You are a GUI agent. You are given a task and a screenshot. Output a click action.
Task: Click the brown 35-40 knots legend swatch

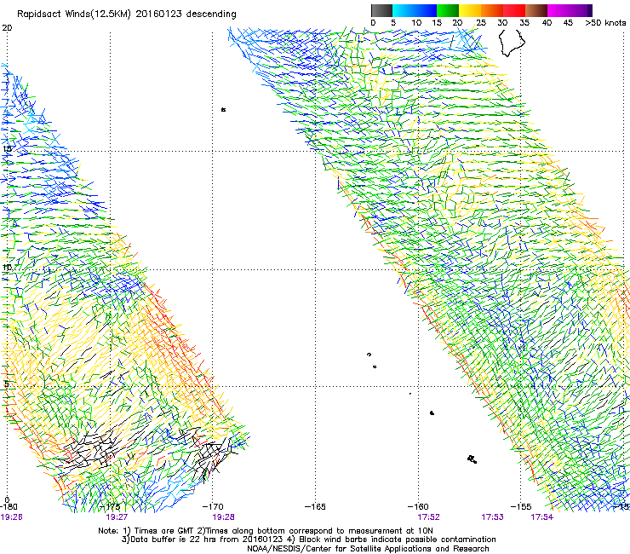click(x=536, y=10)
